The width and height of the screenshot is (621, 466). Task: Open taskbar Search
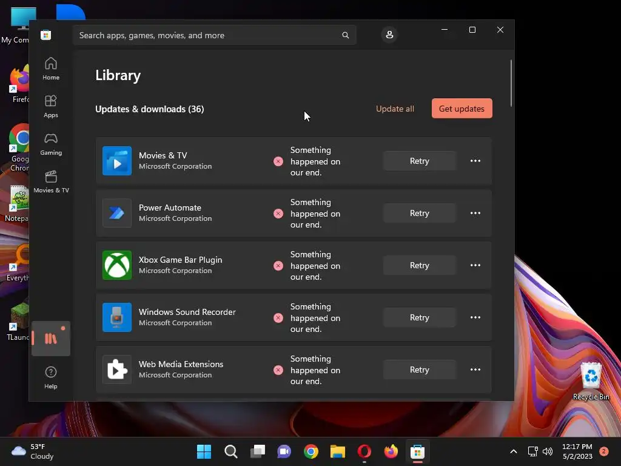coord(231,451)
